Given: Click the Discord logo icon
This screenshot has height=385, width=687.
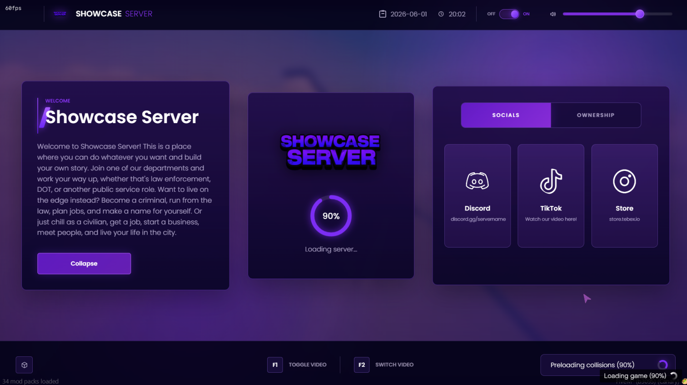Looking at the screenshot, I should pyautogui.click(x=477, y=181).
